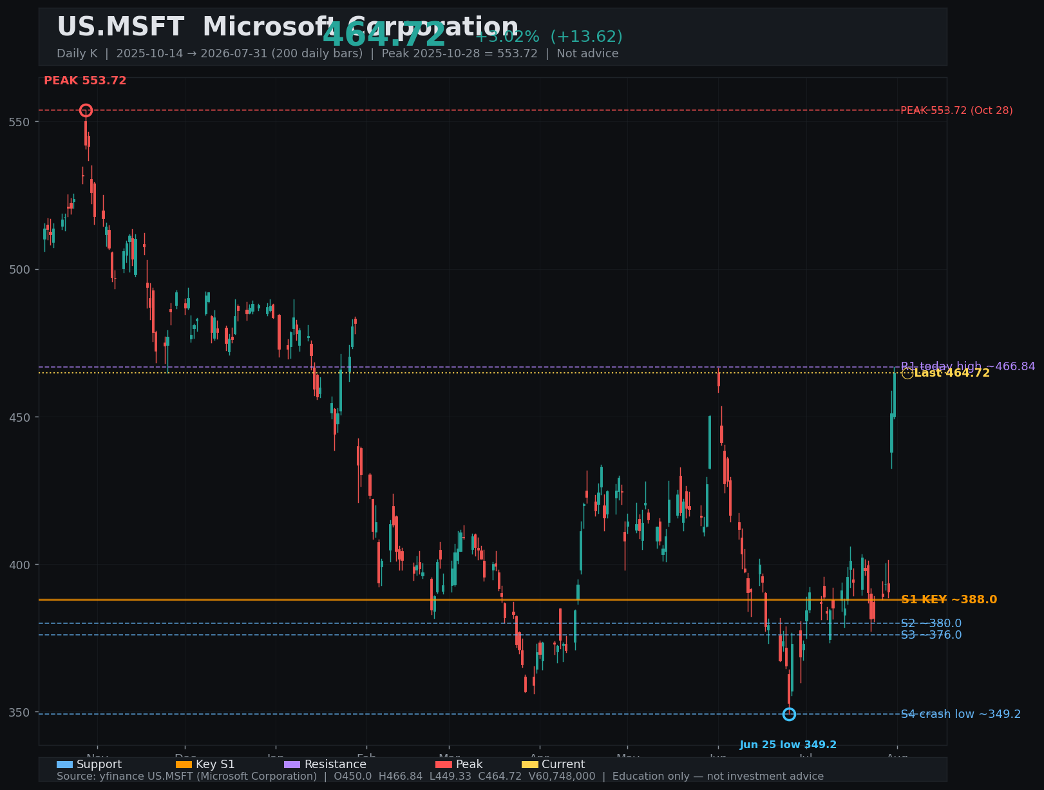Click the 'R1 today high ~466.84' resistance label
Image resolution: width=1044 pixels, height=790 pixels.
968,366
